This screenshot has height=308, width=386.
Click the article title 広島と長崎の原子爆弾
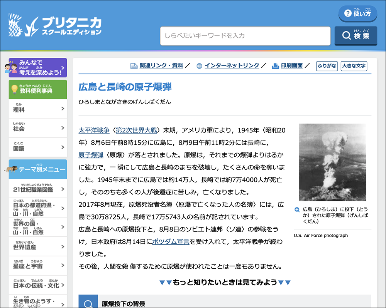[x=125, y=87]
